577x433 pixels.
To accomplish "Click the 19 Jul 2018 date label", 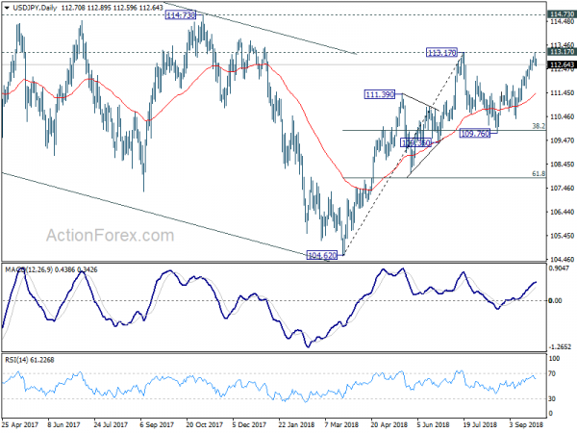I will 480,425.
